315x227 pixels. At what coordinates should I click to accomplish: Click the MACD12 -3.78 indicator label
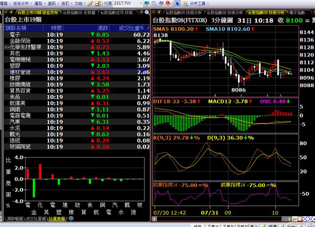point(230,102)
